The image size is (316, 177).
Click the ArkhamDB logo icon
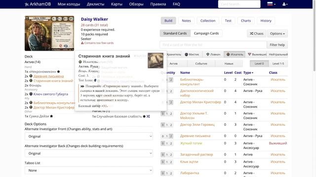[27, 4]
